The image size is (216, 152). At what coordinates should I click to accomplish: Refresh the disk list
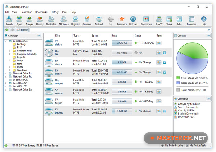point(133,20)
